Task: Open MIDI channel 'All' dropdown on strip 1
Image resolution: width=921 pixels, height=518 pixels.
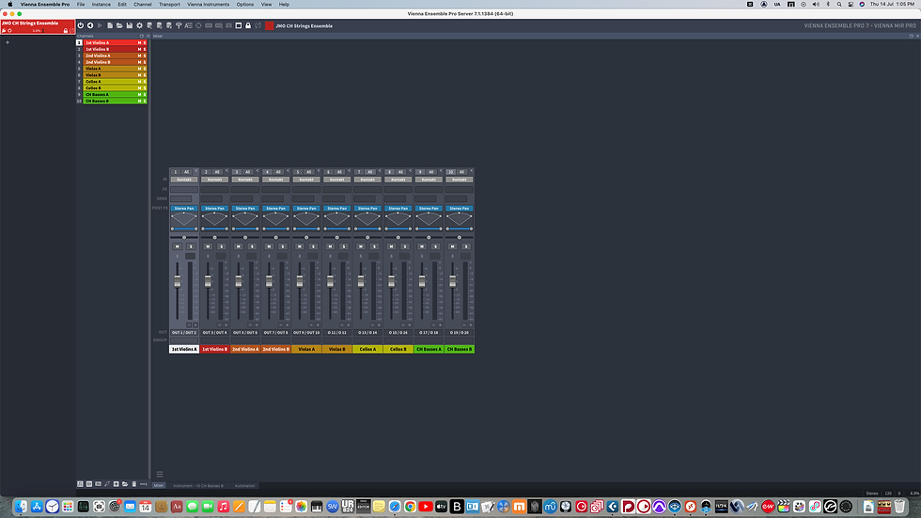Action: click(186, 172)
